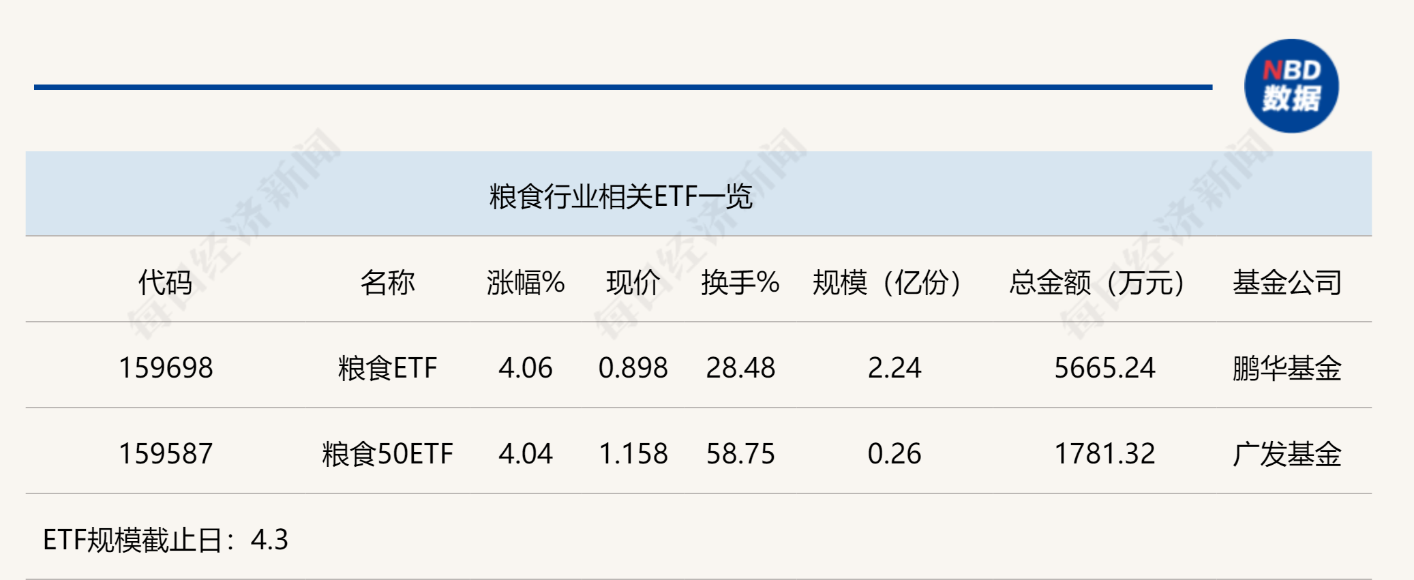
Task: Click fund code 159698
Action: [x=166, y=368]
